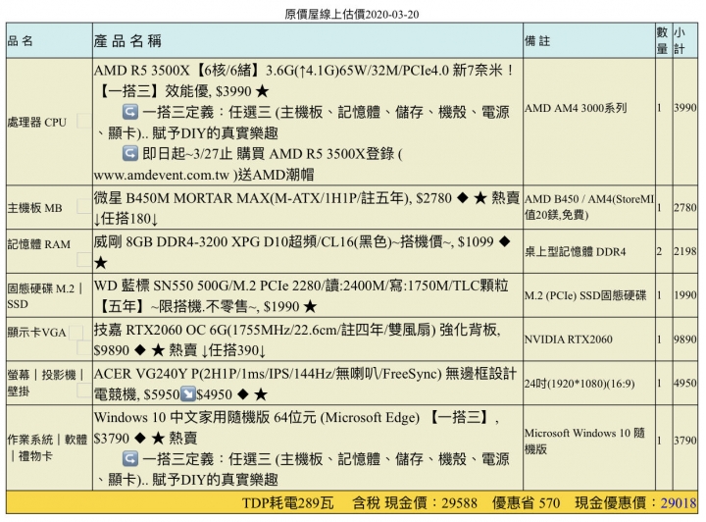Click the M.2 (PCIe) SSD固態硬碟 note
The image size is (706, 522).
(x=585, y=295)
